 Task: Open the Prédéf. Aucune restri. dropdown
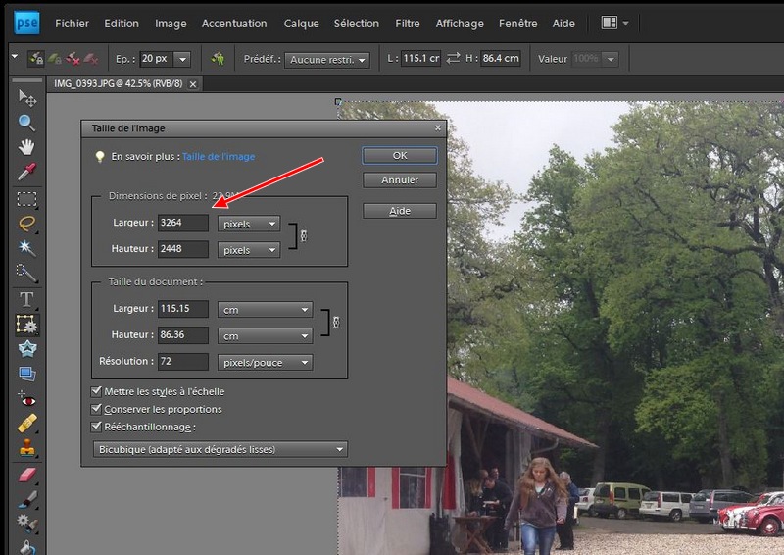327,60
